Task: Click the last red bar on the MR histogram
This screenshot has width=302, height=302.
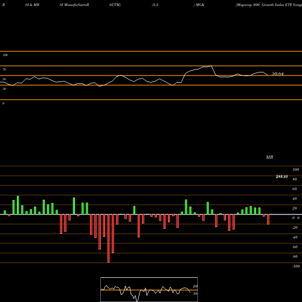Action: click(268, 219)
